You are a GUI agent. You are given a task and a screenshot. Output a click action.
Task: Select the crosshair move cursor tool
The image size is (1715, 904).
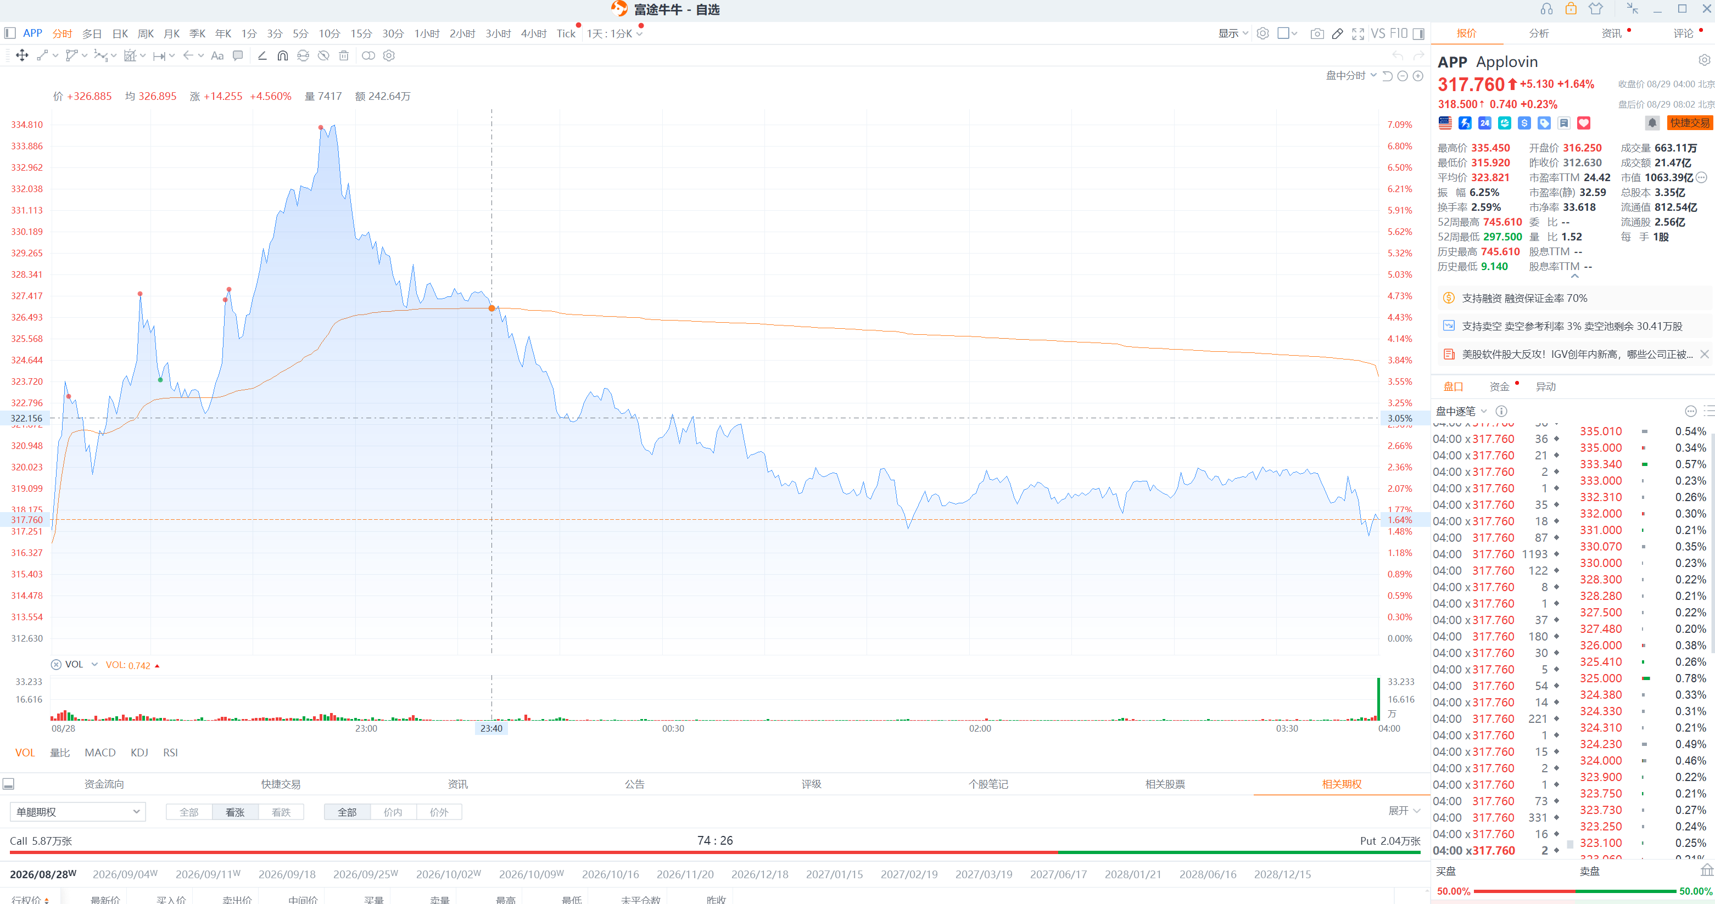click(x=22, y=56)
